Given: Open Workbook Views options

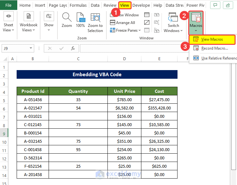Looking at the screenshot, I should tap(28, 22).
